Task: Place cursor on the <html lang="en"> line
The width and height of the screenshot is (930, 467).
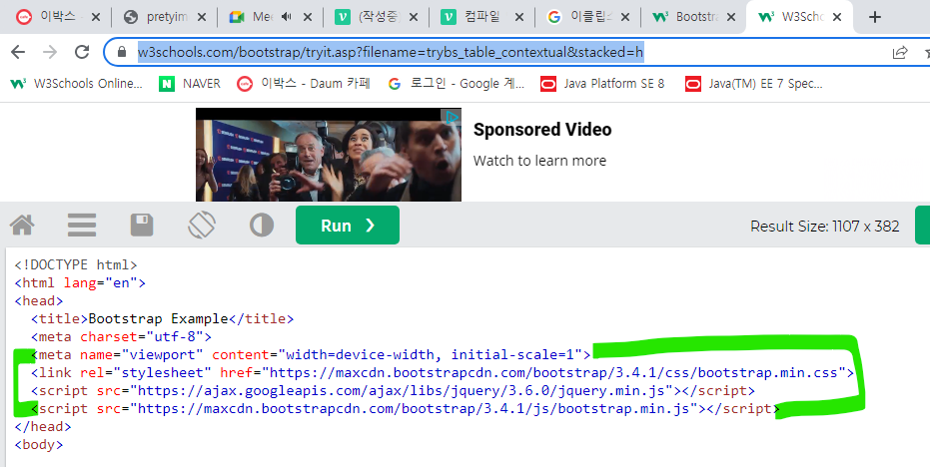Action: coord(80,282)
